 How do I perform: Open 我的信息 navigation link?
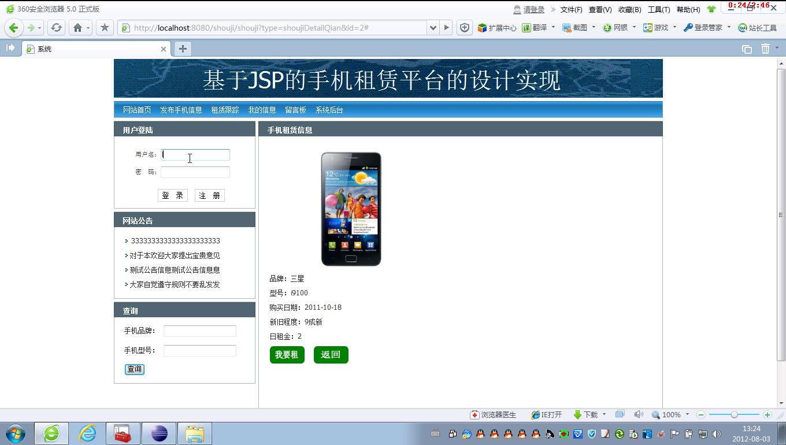tap(262, 110)
